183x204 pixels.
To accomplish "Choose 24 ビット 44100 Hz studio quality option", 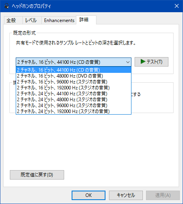I will (x=74, y=94).
